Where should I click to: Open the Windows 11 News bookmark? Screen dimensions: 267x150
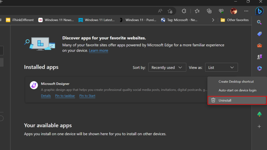(x=56, y=20)
